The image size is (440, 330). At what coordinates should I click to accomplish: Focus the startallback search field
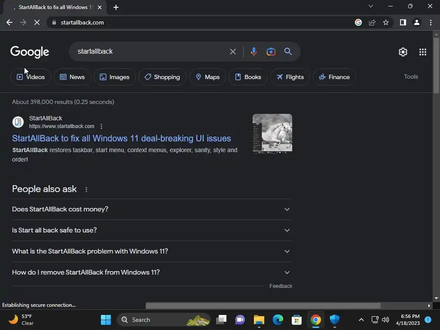pos(152,52)
